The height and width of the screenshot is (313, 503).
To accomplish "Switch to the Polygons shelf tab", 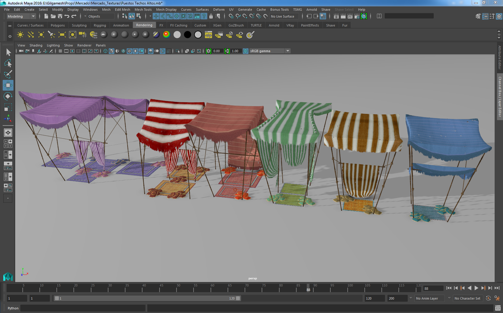I will [58, 25].
